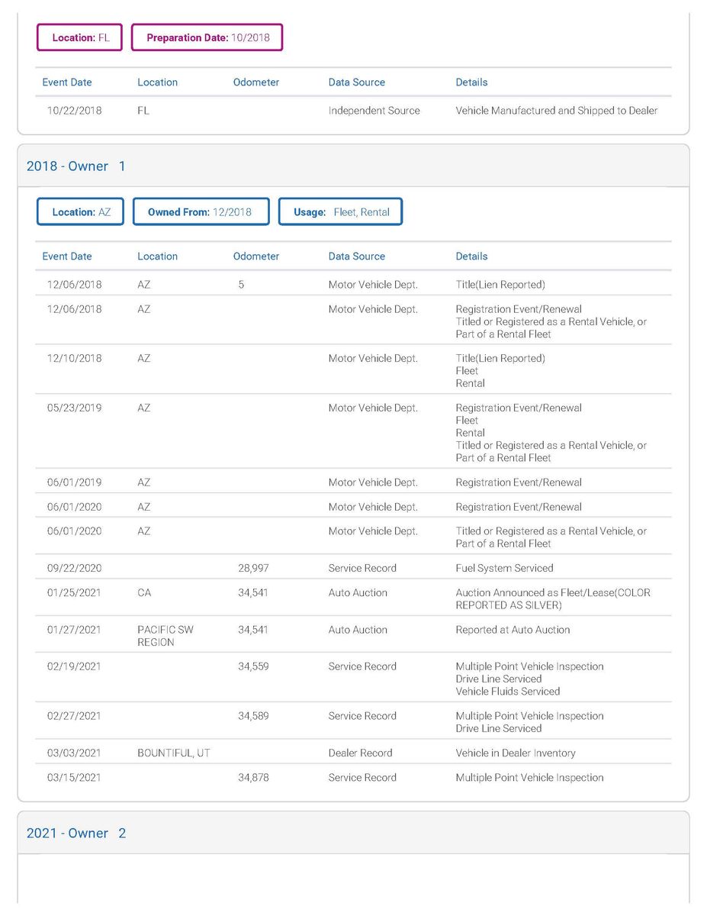
Task: Click Details column header in Owner 1 table
Action: [471, 256]
